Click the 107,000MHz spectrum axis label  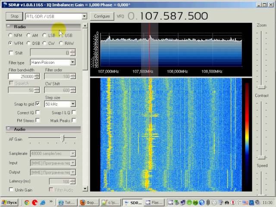point(108,72)
